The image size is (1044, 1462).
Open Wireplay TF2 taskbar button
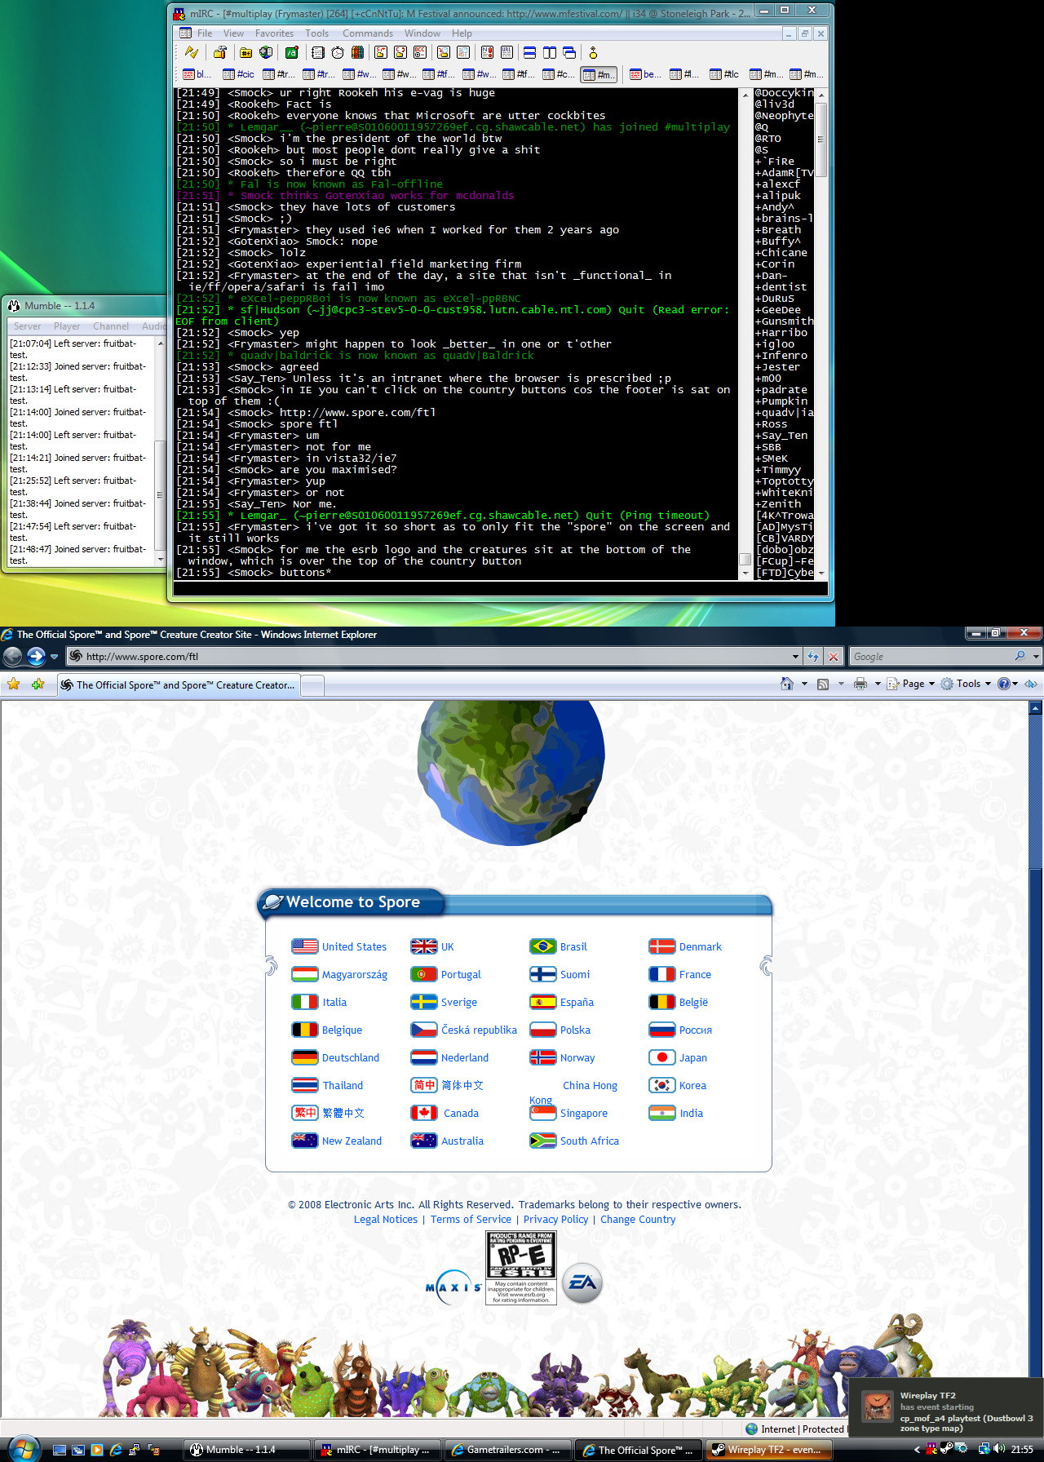(x=768, y=1450)
